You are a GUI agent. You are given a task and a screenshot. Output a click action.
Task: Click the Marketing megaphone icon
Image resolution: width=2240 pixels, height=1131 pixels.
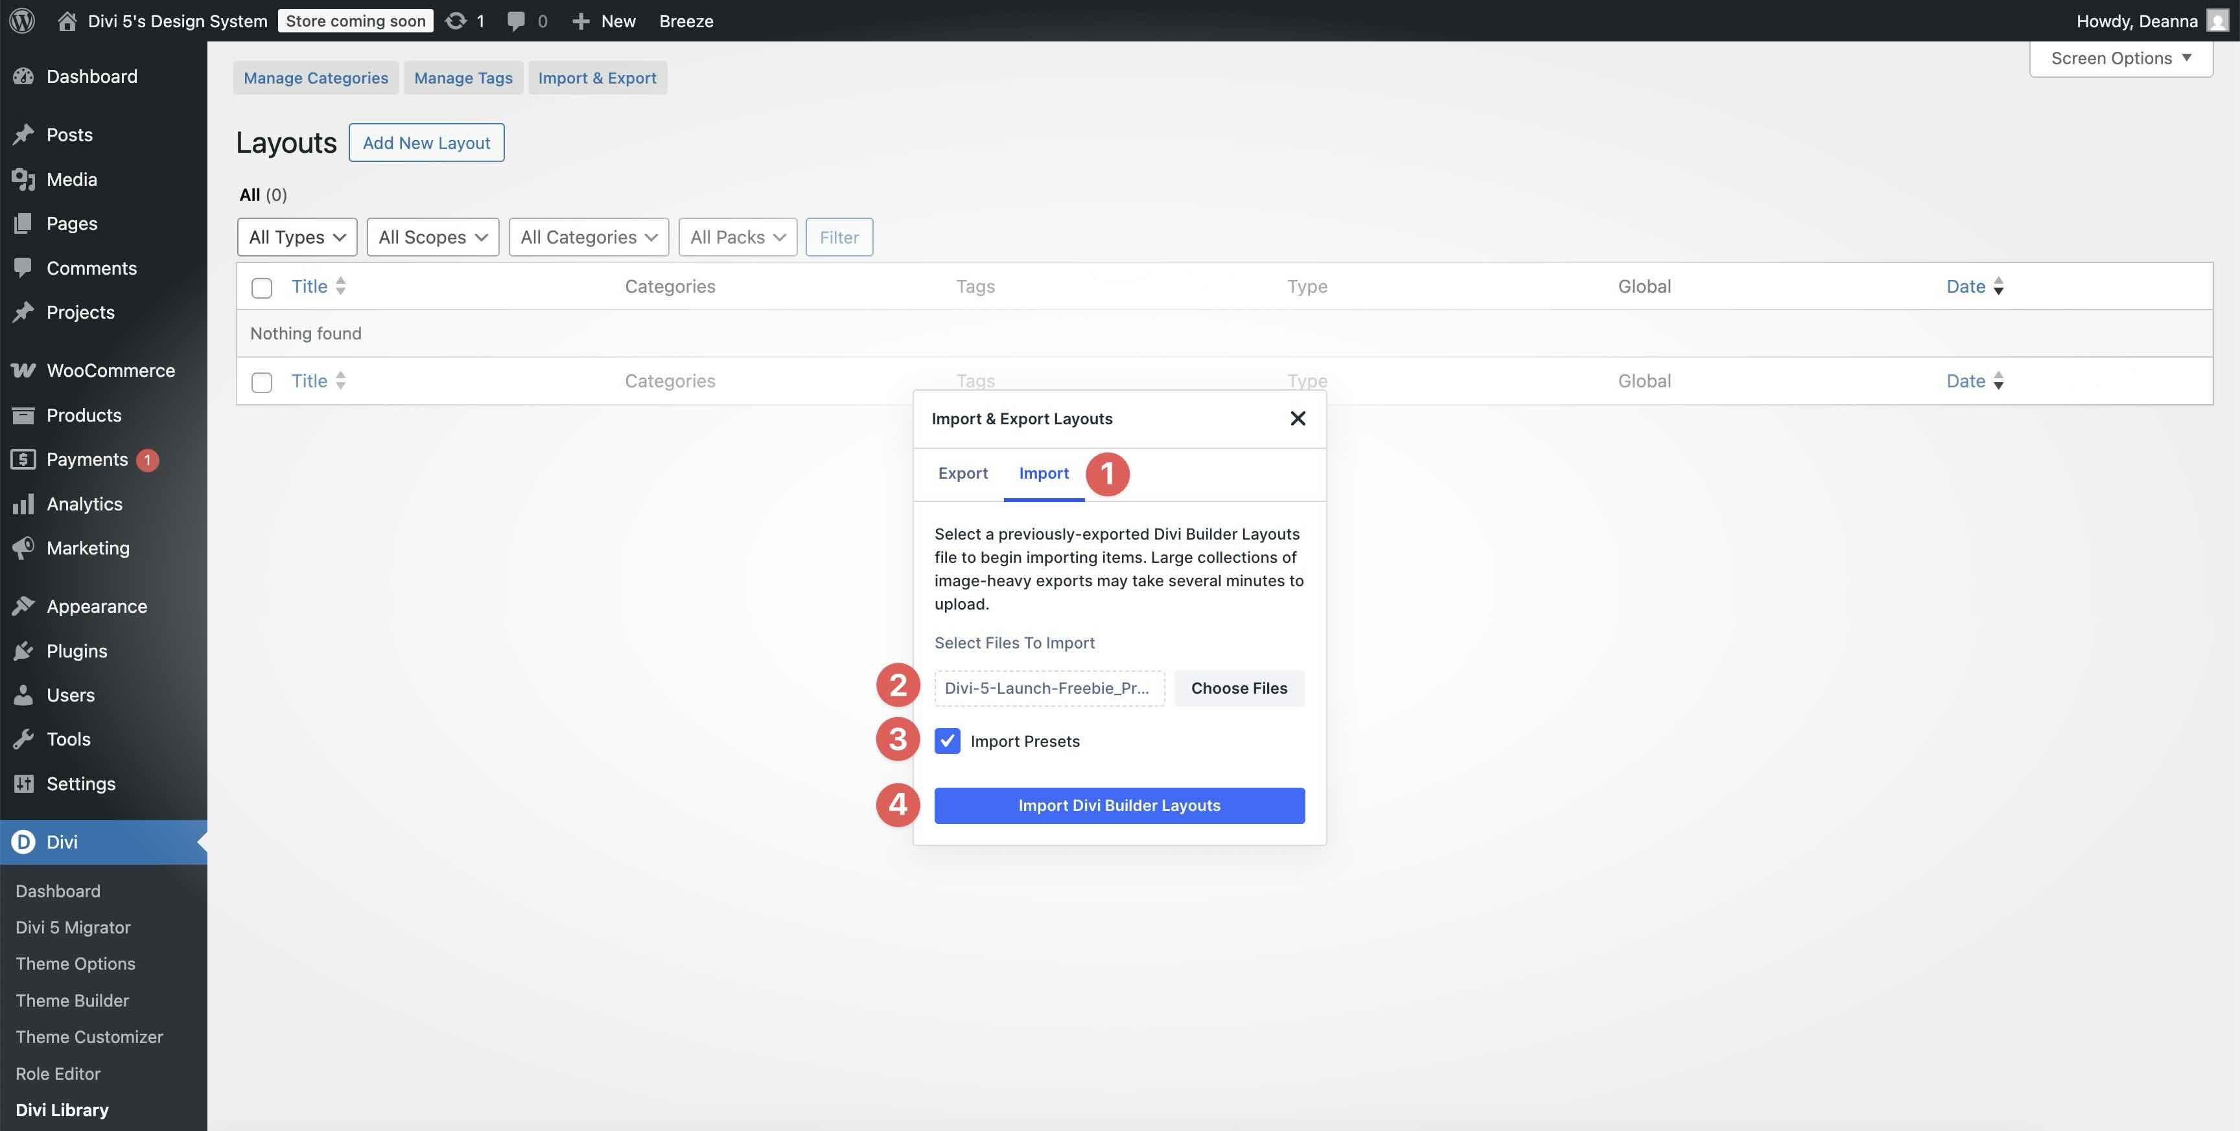tap(23, 547)
